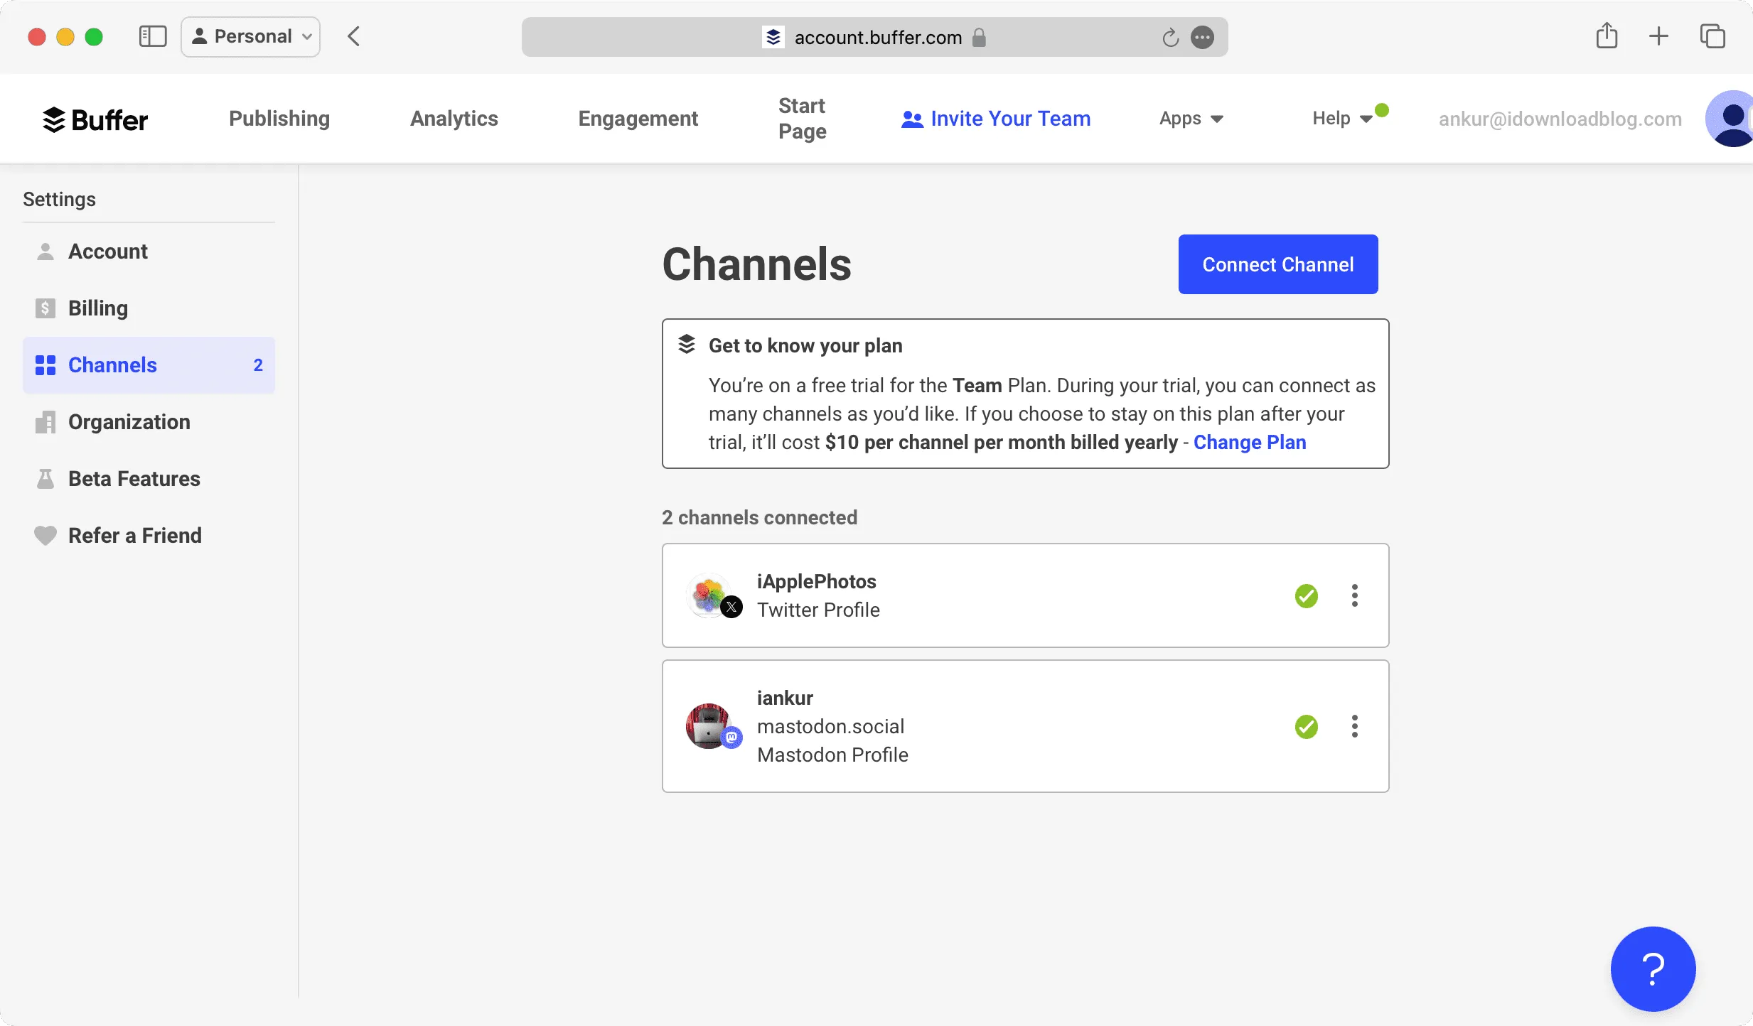1753x1026 pixels.
Task: Open a new tab with the plus icon
Action: (x=1658, y=36)
